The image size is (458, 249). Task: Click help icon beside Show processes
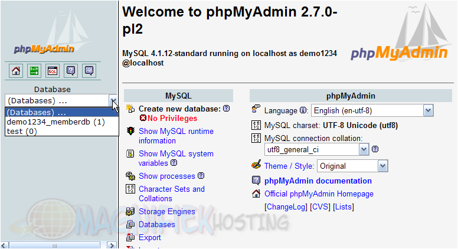[x=201, y=176]
